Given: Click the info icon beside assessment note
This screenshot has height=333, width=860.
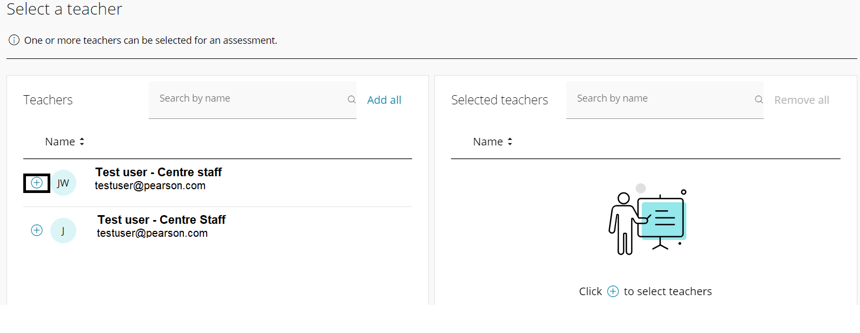Looking at the screenshot, I should click(x=14, y=40).
